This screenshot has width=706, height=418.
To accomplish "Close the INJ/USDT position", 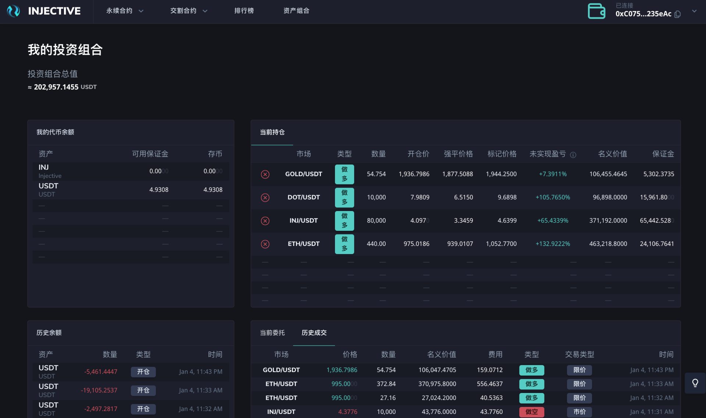I will (265, 221).
